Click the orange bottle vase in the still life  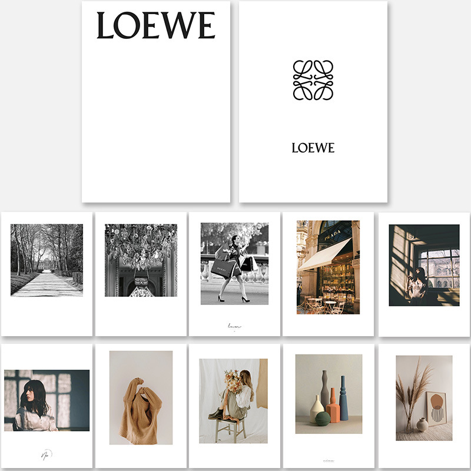[x=333, y=406]
